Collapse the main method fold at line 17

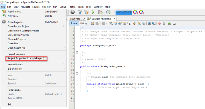point(77,84)
